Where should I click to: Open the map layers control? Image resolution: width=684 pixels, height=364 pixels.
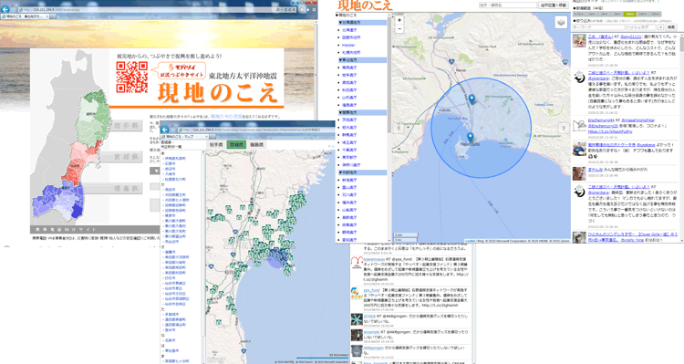(x=561, y=22)
